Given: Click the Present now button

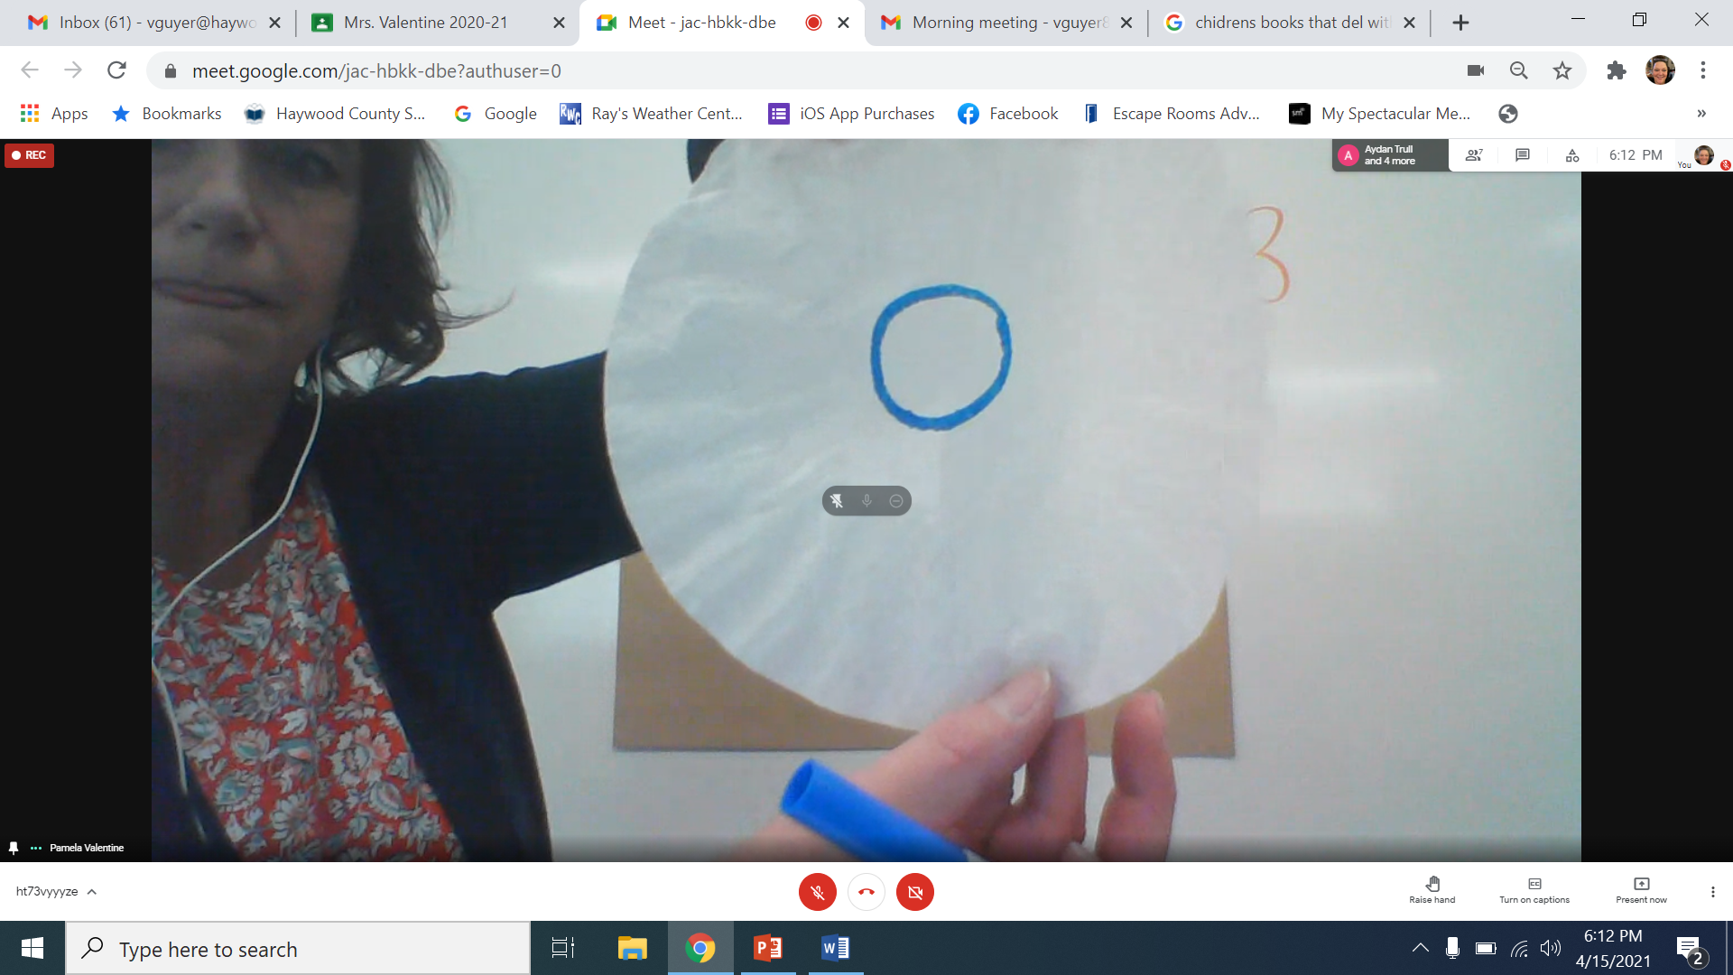Looking at the screenshot, I should (1641, 889).
